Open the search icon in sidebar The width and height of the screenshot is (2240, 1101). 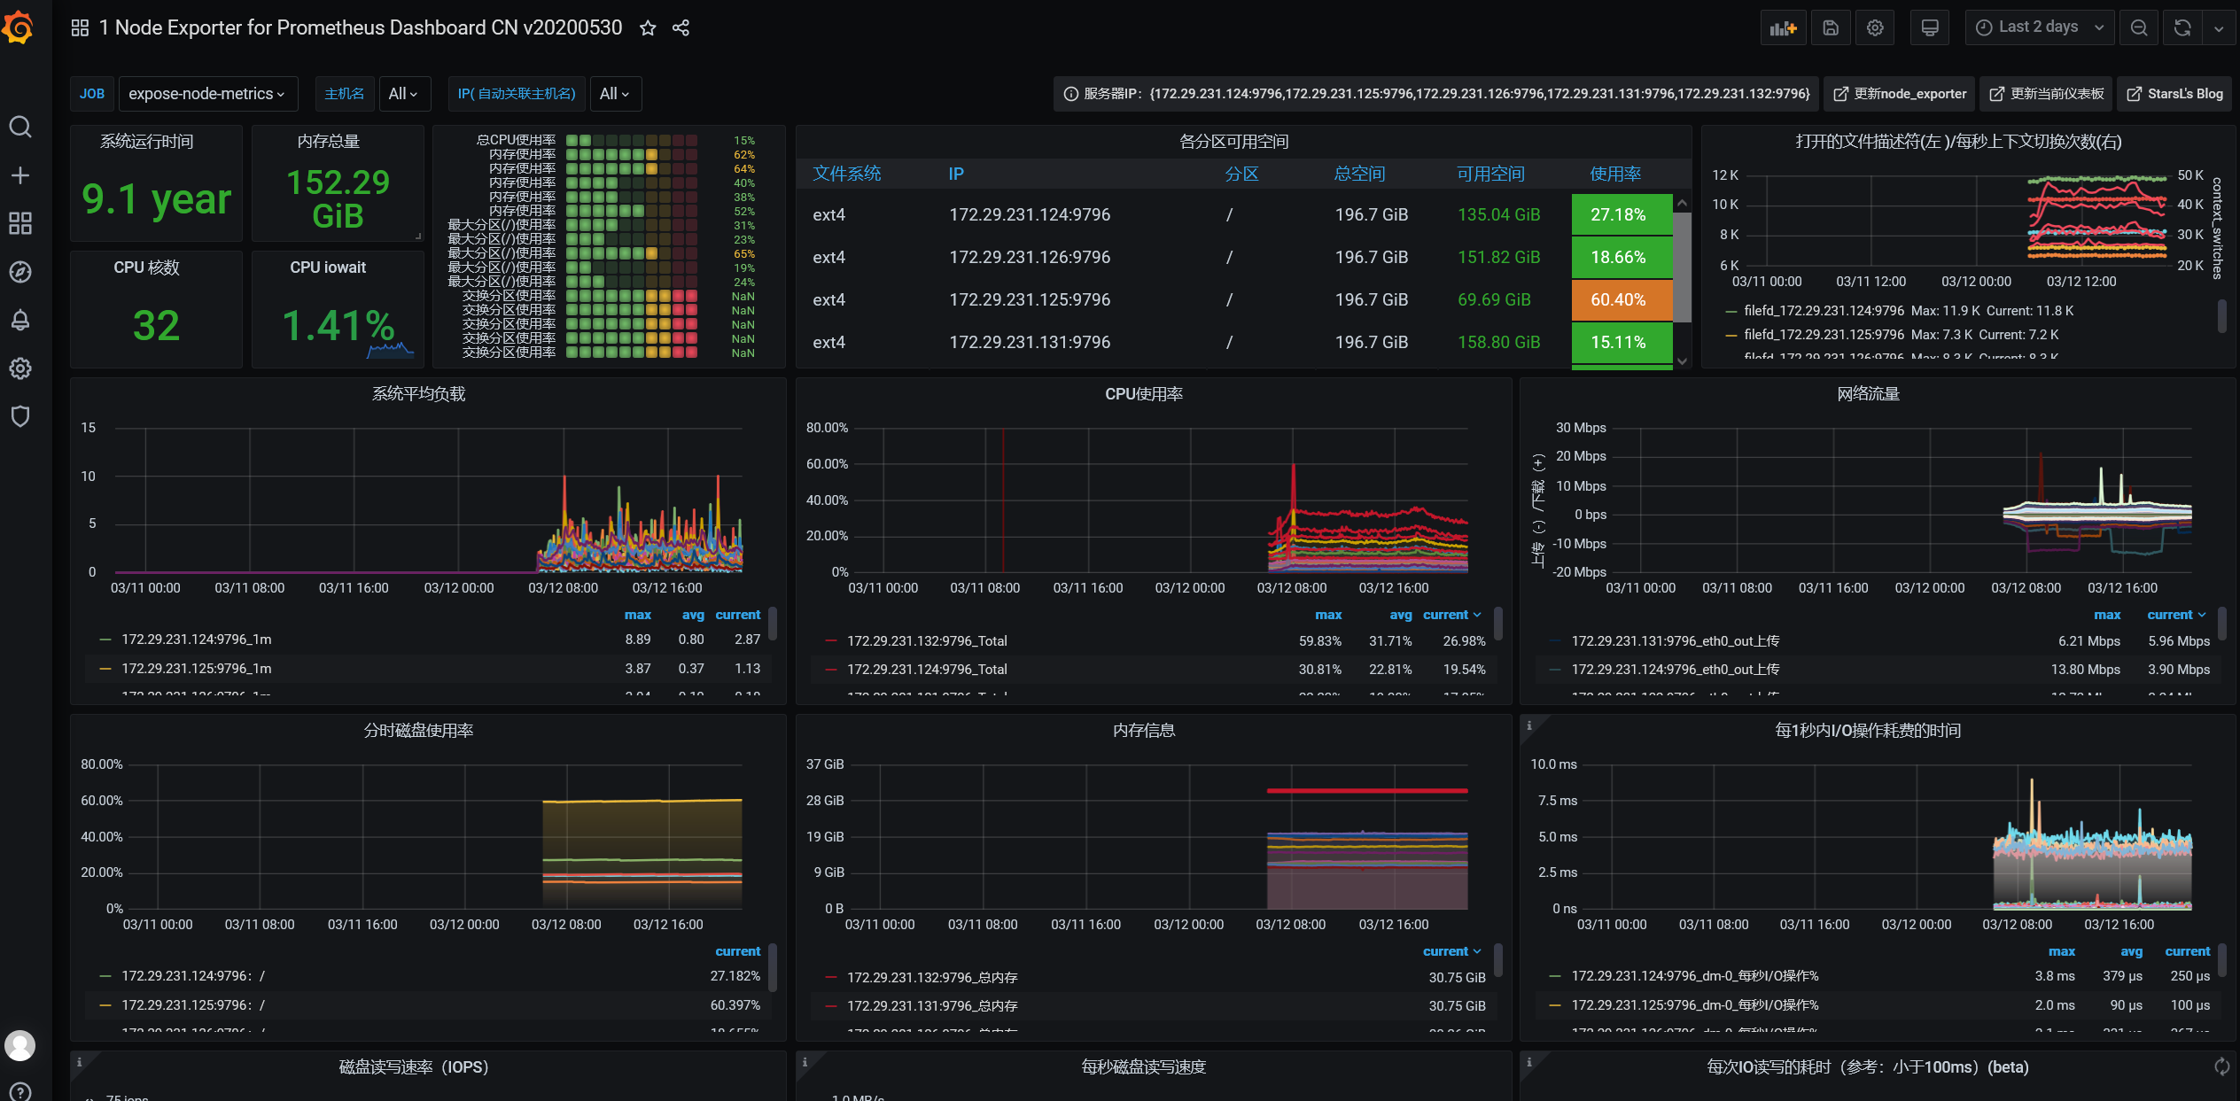tap(20, 127)
